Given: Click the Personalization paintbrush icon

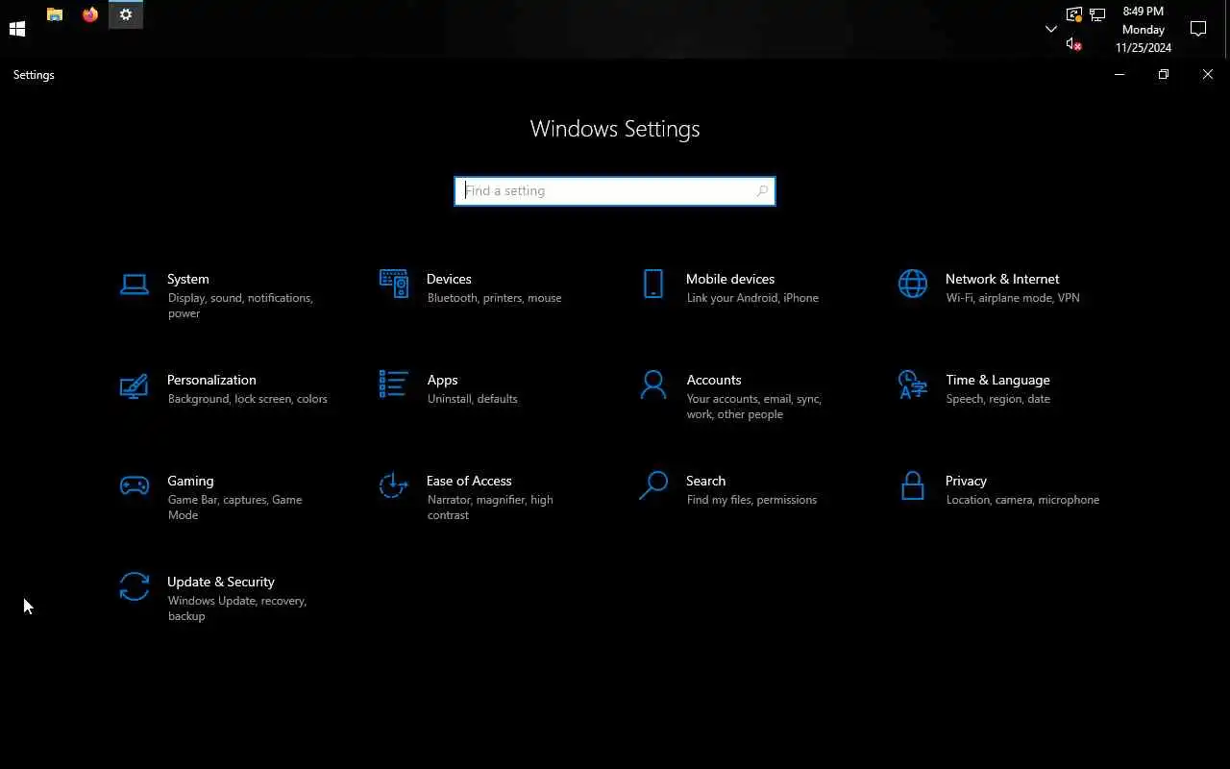Looking at the screenshot, I should tap(135, 385).
